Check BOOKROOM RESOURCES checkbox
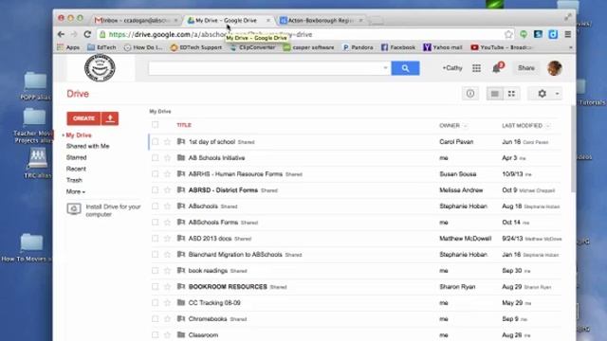Viewport: 607px width, 341px height. 155,286
